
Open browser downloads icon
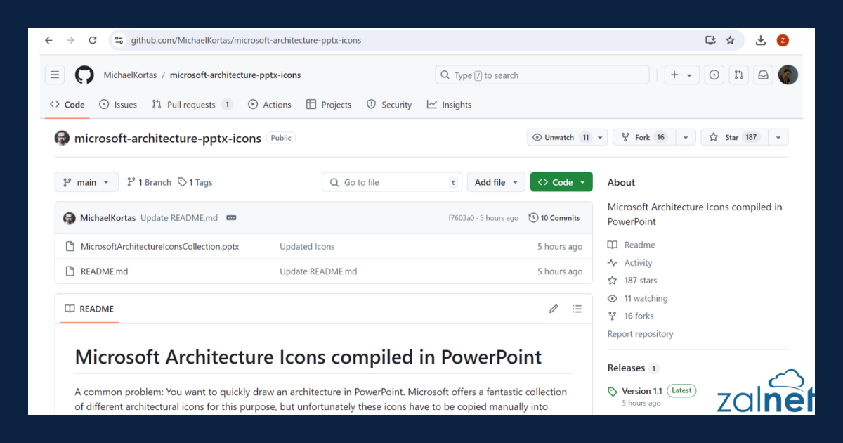pos(760,41)
